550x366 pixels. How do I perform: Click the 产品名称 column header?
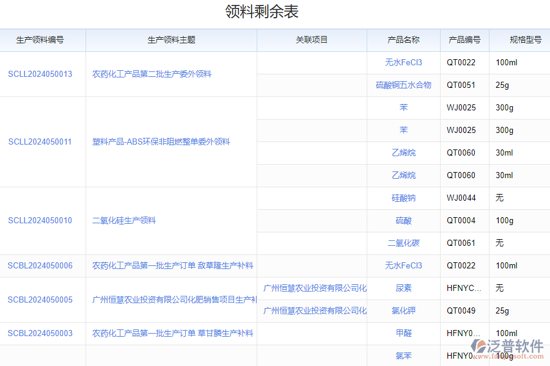point(403,40)
